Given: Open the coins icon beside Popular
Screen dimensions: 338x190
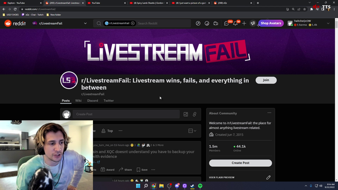Looking at the screenshot, I should point(206,23).
